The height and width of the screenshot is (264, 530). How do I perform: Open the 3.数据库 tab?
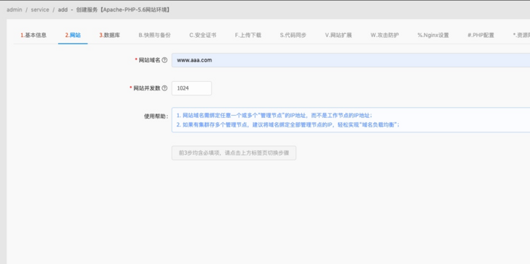pyautogui.click(x=109, y=35)
